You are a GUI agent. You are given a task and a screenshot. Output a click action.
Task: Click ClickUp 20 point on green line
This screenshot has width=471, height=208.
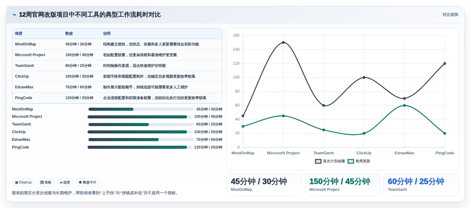click(364, 133)
